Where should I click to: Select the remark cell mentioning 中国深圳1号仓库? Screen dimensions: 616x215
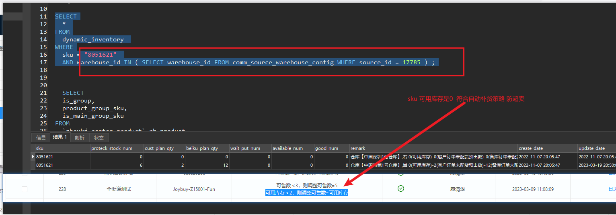(x=433, y=157)
